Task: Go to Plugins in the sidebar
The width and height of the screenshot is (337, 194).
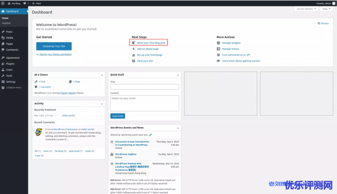Action: (x=10, y=64)
